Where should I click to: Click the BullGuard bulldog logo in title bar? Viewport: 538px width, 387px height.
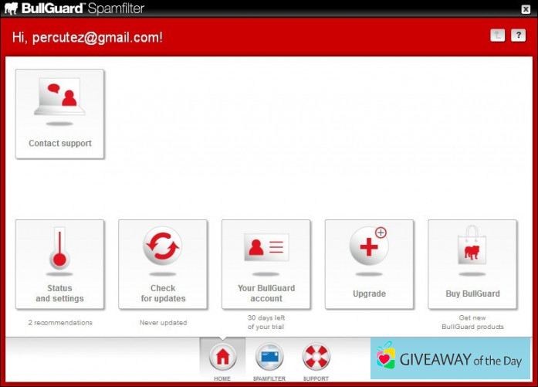pos(12,9)
